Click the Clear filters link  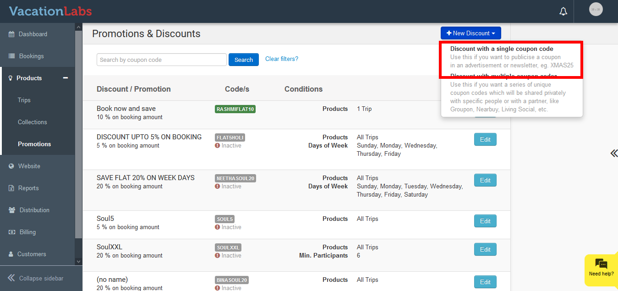click(281, 59)
